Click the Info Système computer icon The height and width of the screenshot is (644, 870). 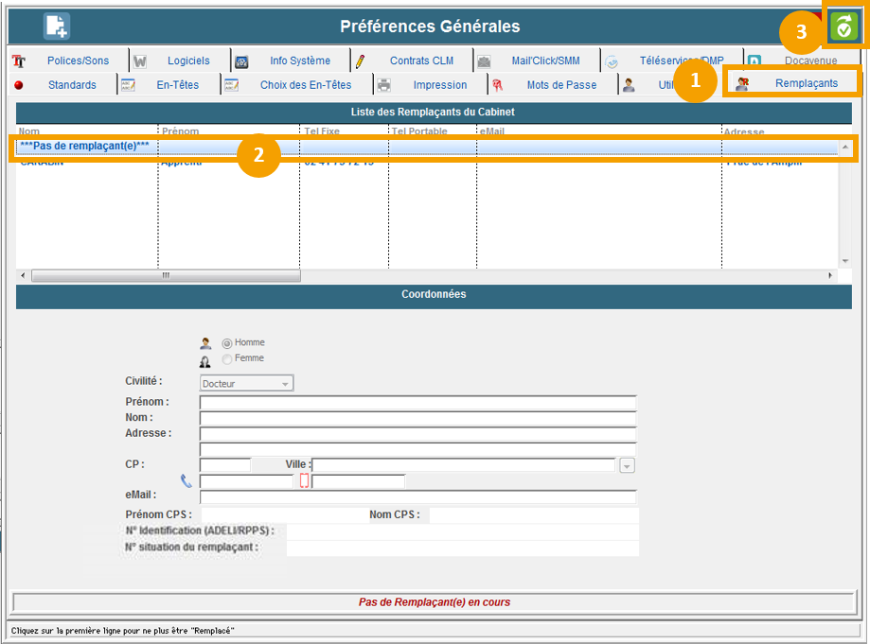[241, 62]
